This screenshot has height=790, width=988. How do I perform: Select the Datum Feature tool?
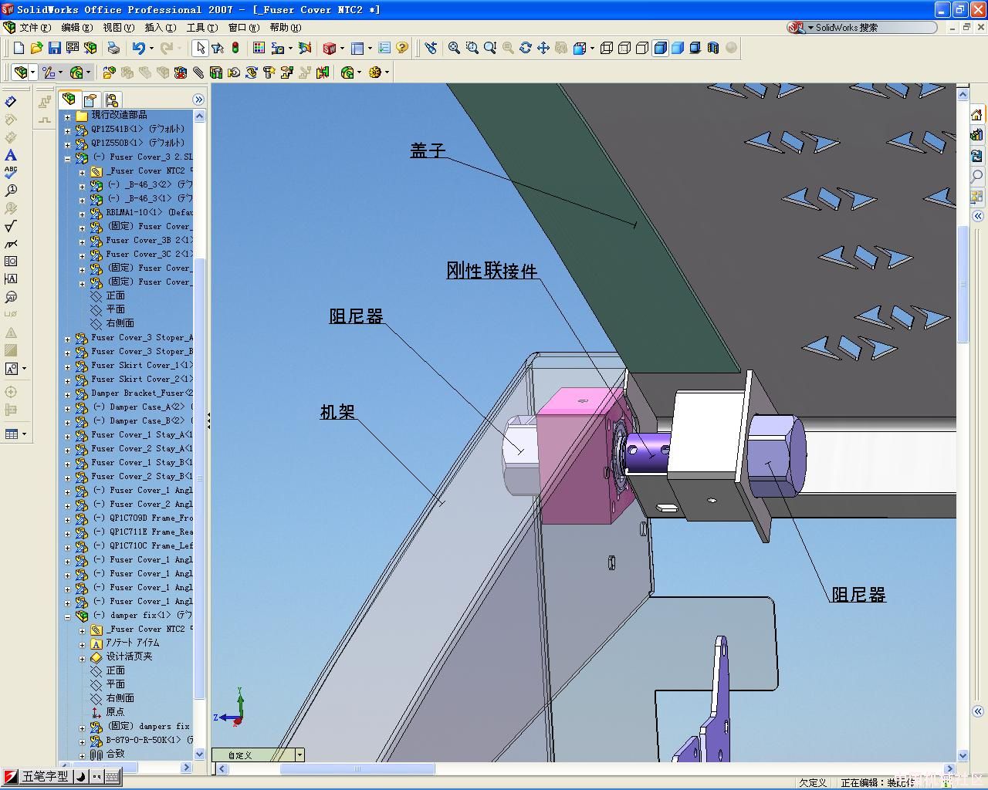tap(11, 279)
